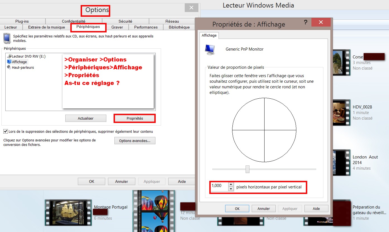The image size is (389, 232).
Task: Click OK in Propriétés de Affichage dialog
Action: (x=237, y=209)
